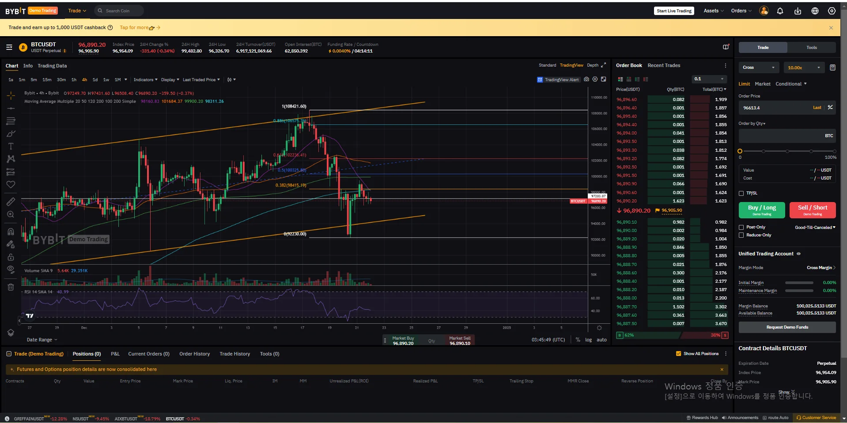Open the language globe icon
Image resolution: width=847 pixels, height=423 pixels.
click(815, 11)
